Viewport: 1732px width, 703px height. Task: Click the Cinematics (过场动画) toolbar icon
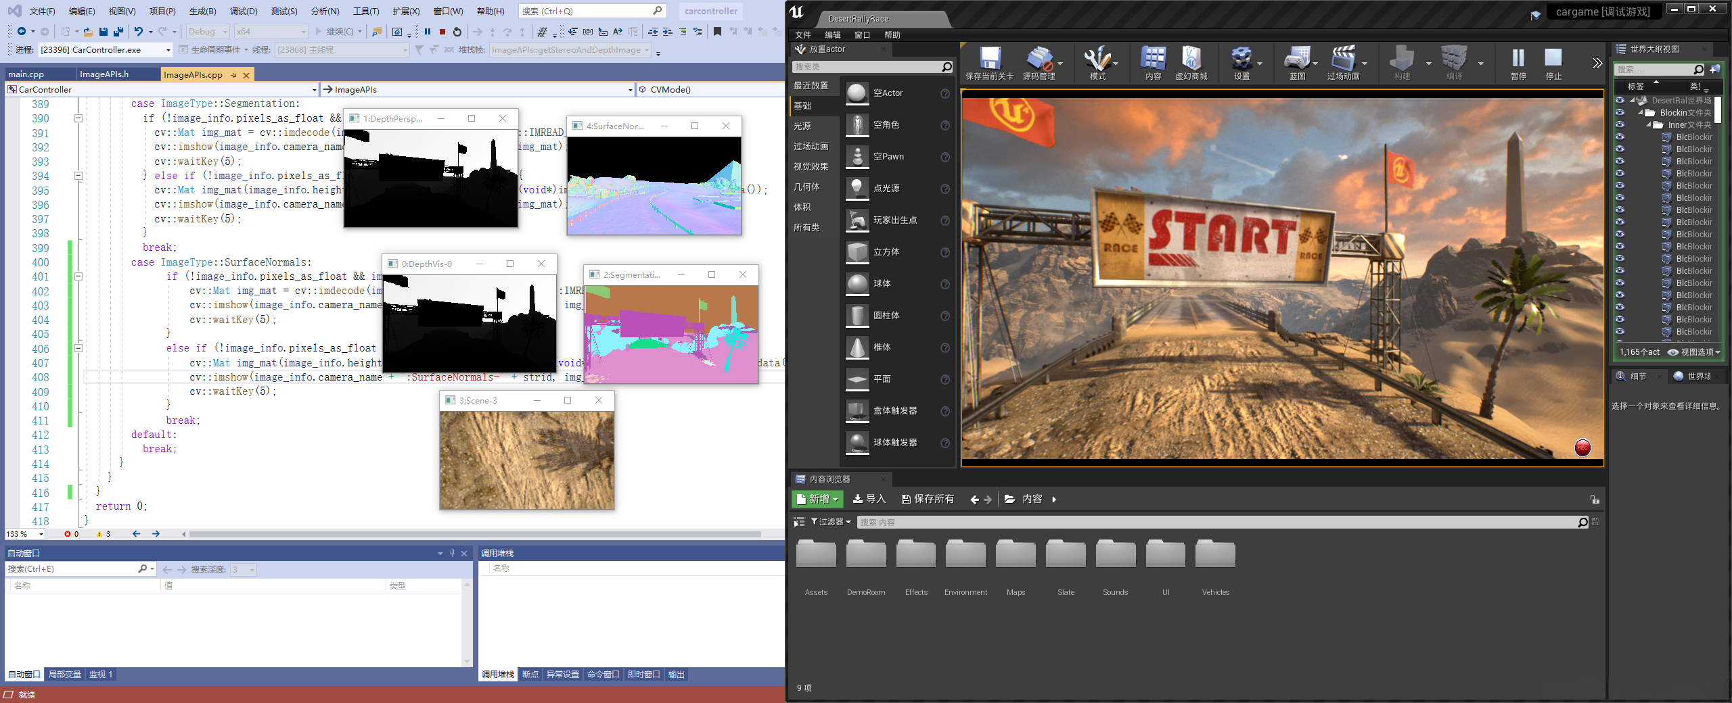coord(1342,60)
